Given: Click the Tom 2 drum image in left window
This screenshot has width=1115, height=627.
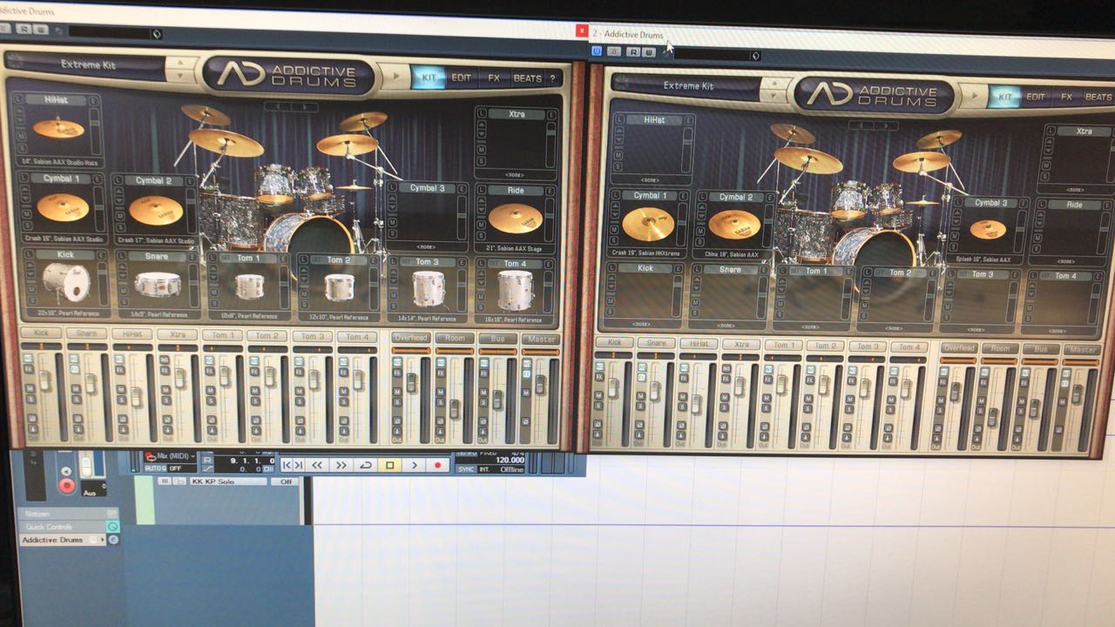Looking at the screenshot, I should (340, 287).
